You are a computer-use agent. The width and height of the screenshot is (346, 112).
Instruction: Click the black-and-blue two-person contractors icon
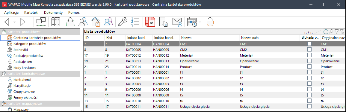83,22
